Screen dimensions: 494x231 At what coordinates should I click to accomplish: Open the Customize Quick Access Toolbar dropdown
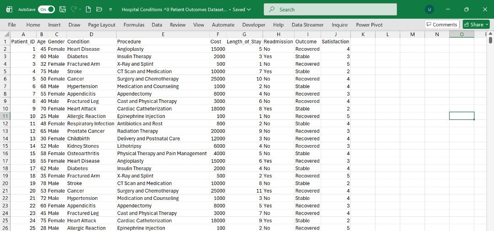111,10
